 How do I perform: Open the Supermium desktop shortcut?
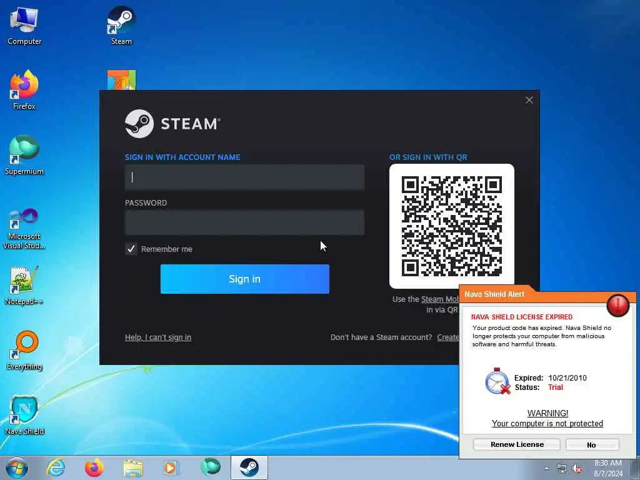[24, 155]
